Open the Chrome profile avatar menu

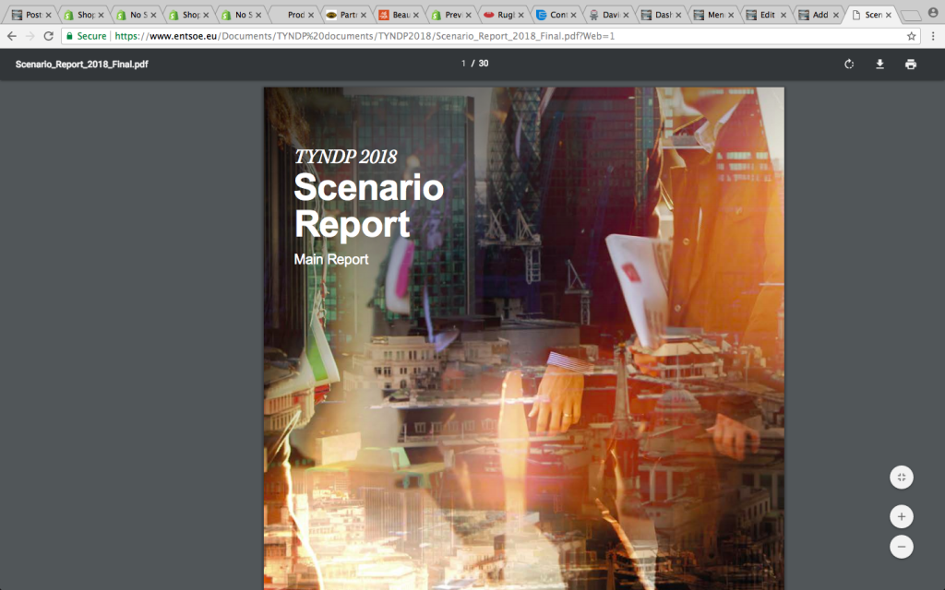[932, 13]
